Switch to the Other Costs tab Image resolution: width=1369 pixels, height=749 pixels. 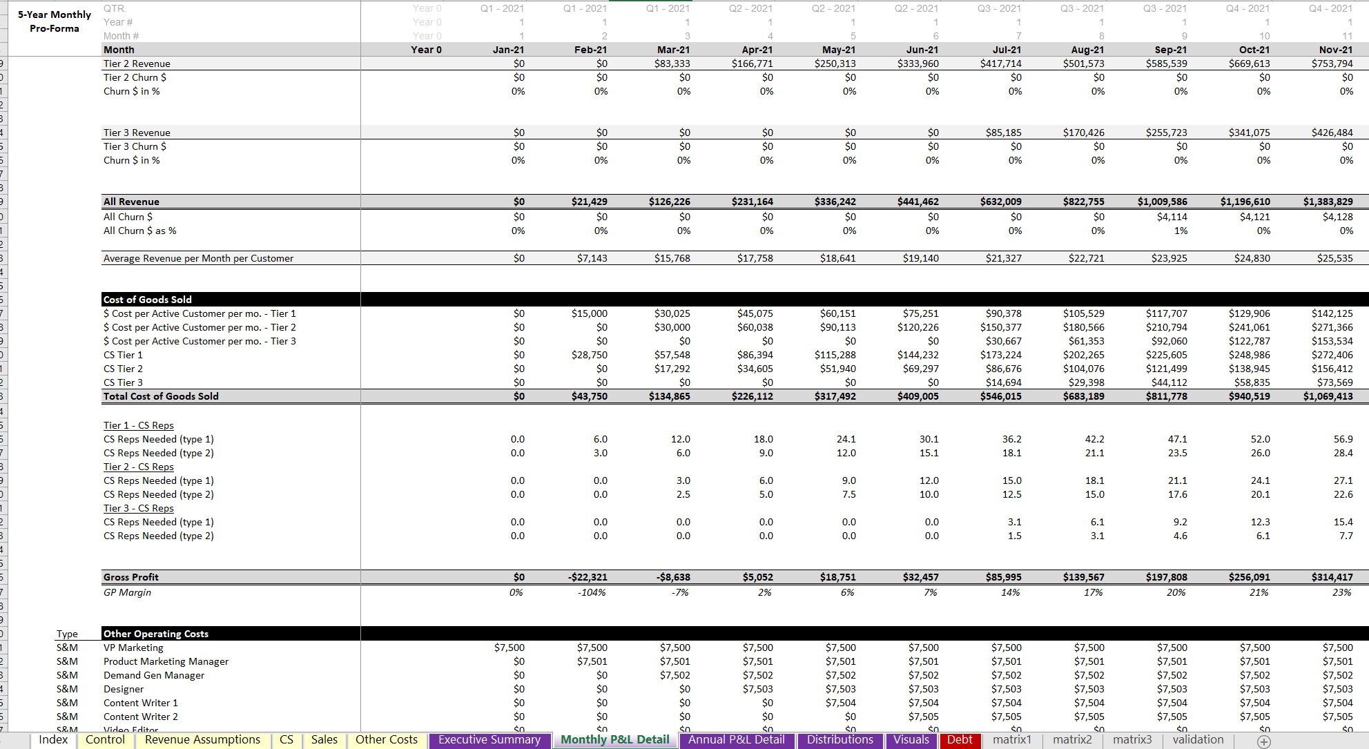[x=387, y=740]
